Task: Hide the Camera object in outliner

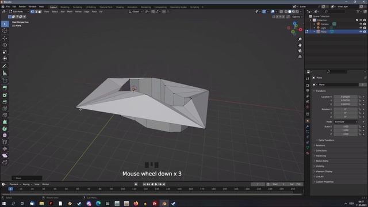Action: tap(361, 24)
